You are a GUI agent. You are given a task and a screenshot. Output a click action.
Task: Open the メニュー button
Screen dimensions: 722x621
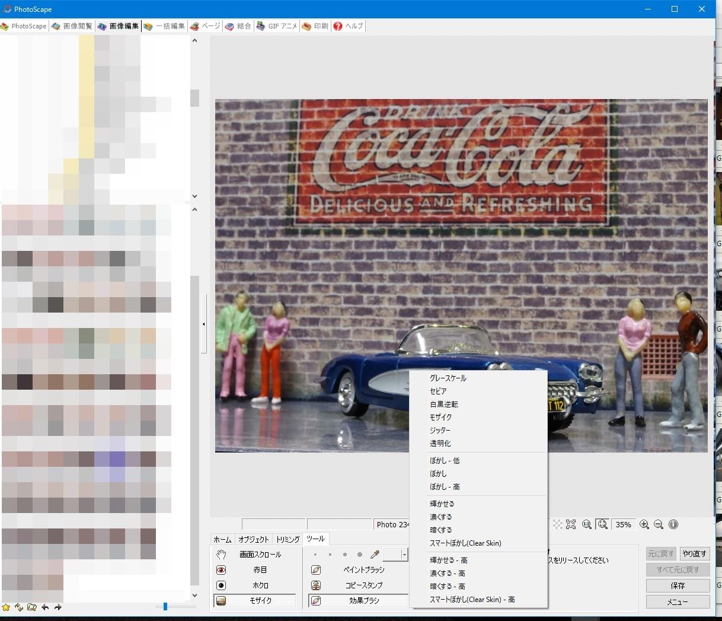(x=678, y=602)
